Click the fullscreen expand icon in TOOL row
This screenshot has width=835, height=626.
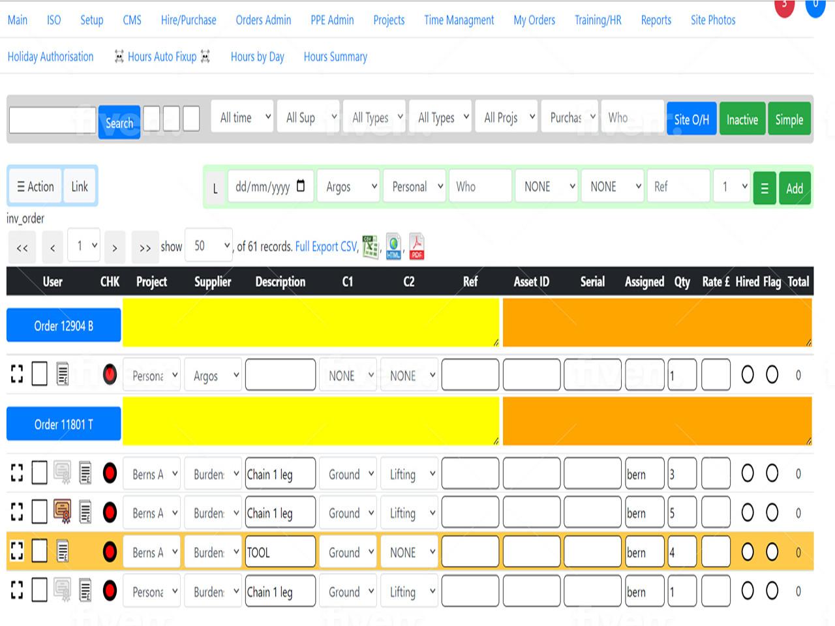click(x=17, y=552)
